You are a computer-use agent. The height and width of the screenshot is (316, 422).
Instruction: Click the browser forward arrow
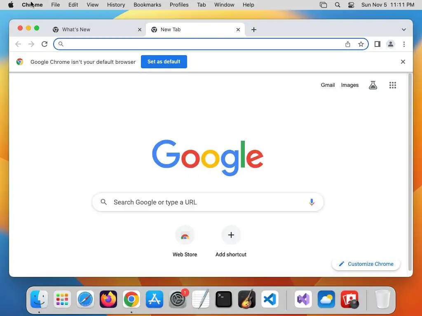[x=31, y=44]
